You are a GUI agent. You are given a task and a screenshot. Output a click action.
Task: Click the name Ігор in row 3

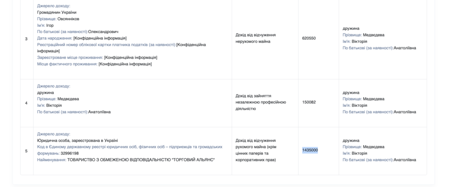click(50, 25)
